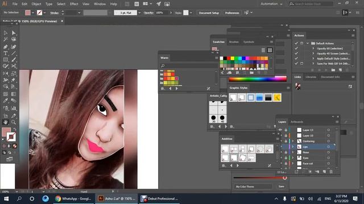Image resolution: width=364 pixels, height=204 pixels.
Task: Select the linked image thumbnail in Links
Action: point(297,87)
